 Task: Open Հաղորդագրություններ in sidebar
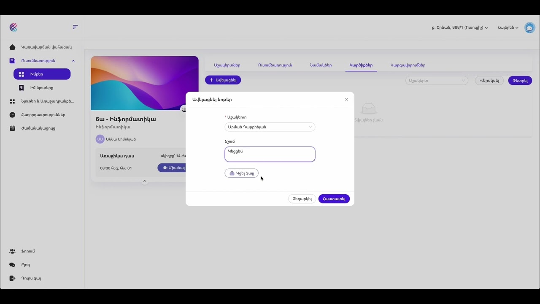click(x=43, y=115)
